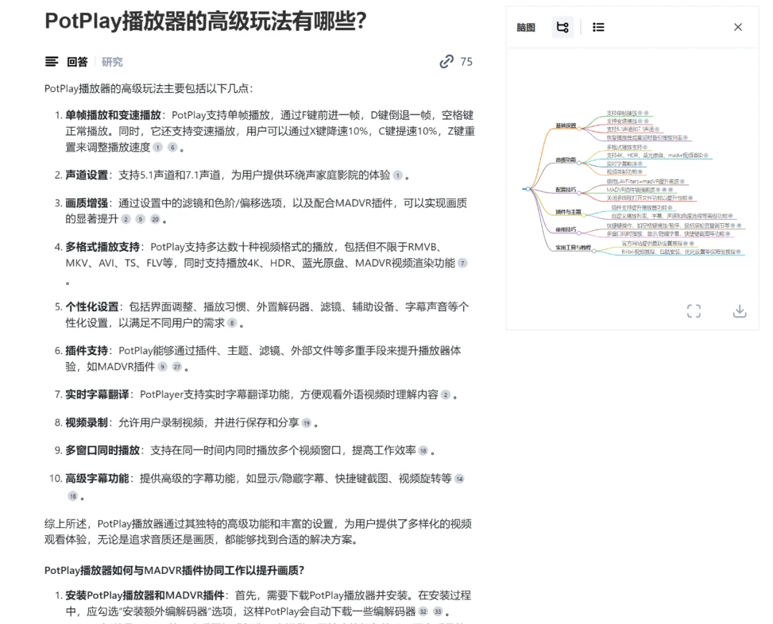Image resolution: width=773 pixels, height=624 pixels.
Task: Open citation 14 in 高级字幕功能 item
Action: tap(460, 479)
